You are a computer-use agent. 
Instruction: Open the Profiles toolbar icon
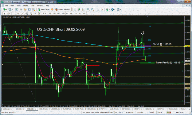click(10, 9)
